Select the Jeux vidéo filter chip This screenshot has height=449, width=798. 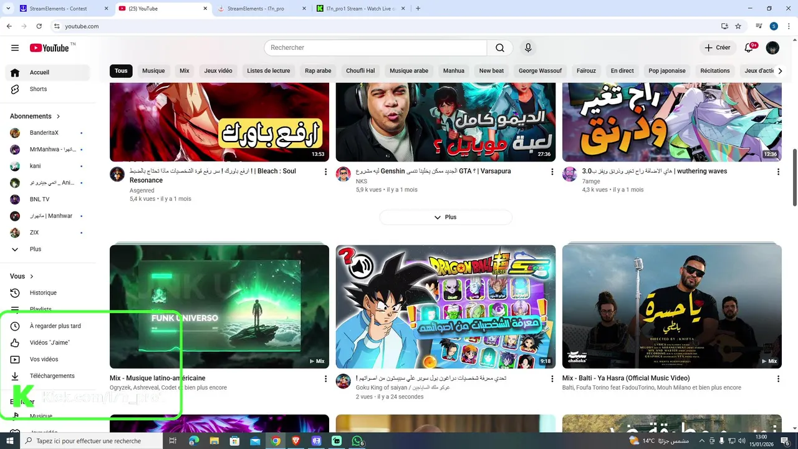pyautogui.click(x=218, y=71)
